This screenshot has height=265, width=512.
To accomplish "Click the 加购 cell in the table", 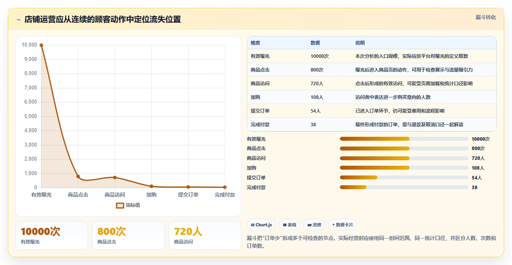I will pos(255,97).
